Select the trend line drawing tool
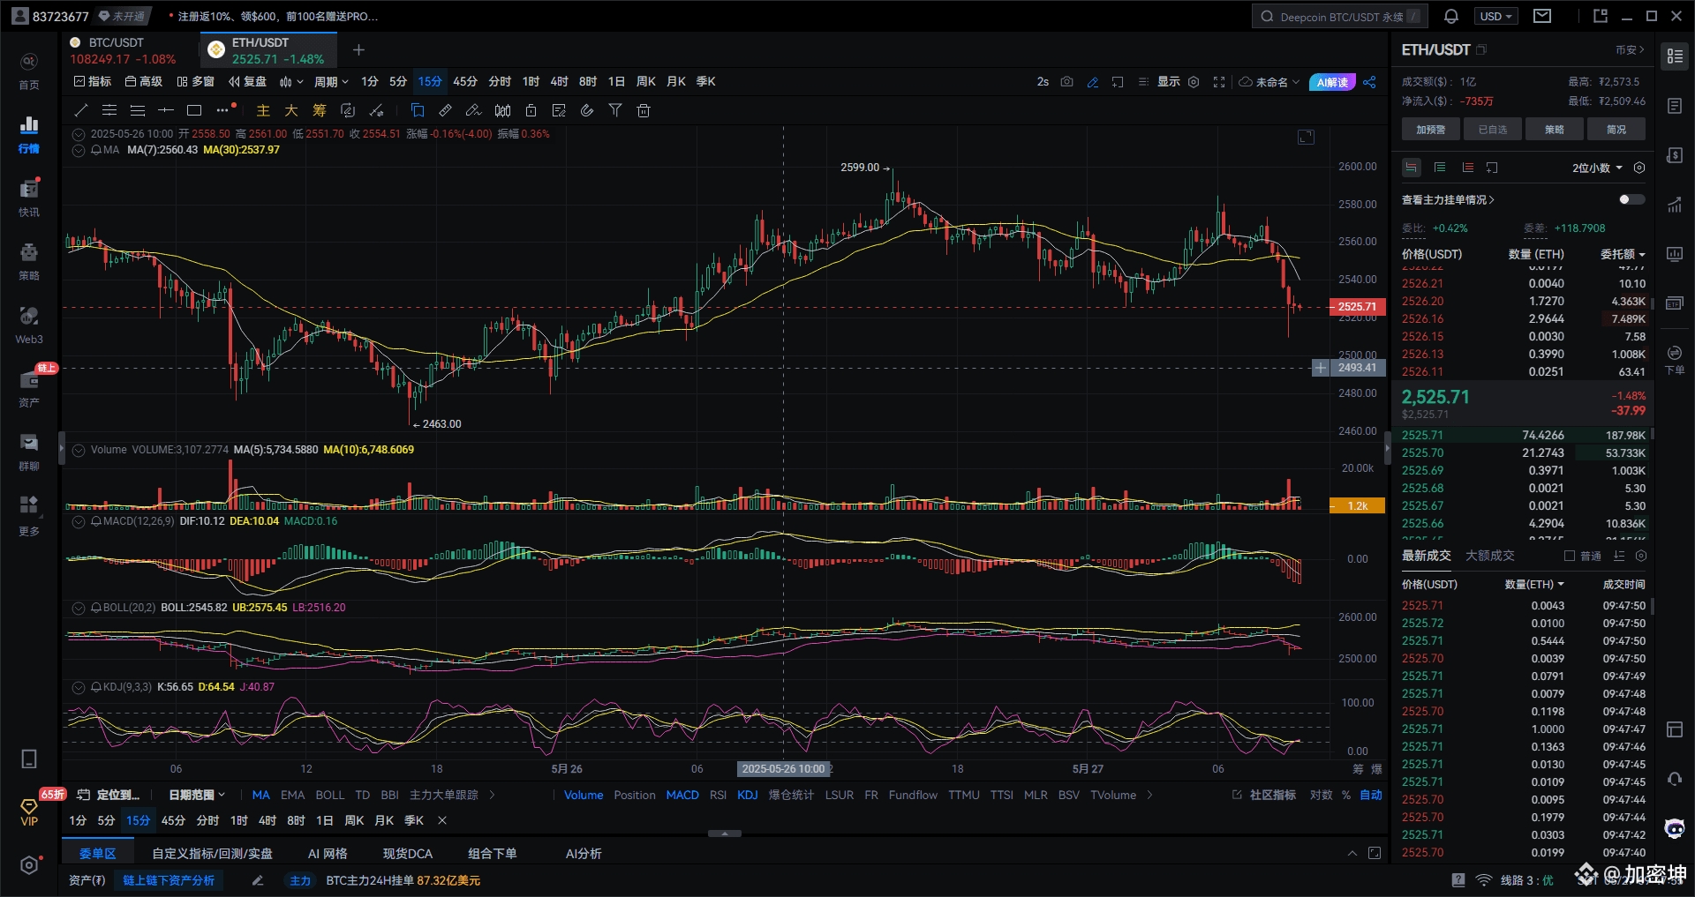The height and width of the screenshot is (897, 1695). point(81,110)
